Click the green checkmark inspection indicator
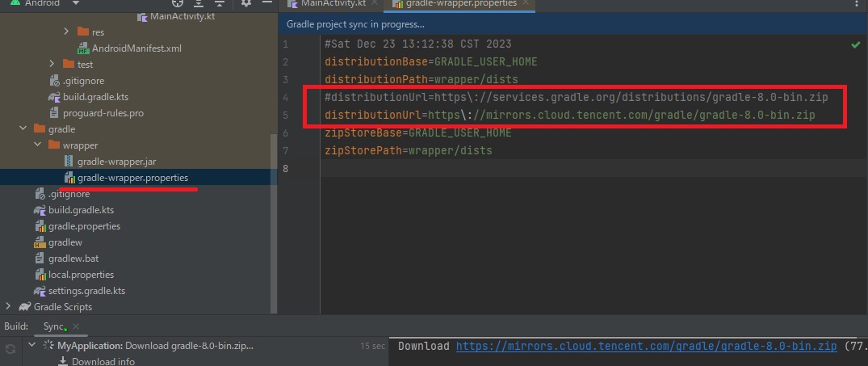This screenshot has height=366, width=868. pyautogui.click(x=855, y=46)
